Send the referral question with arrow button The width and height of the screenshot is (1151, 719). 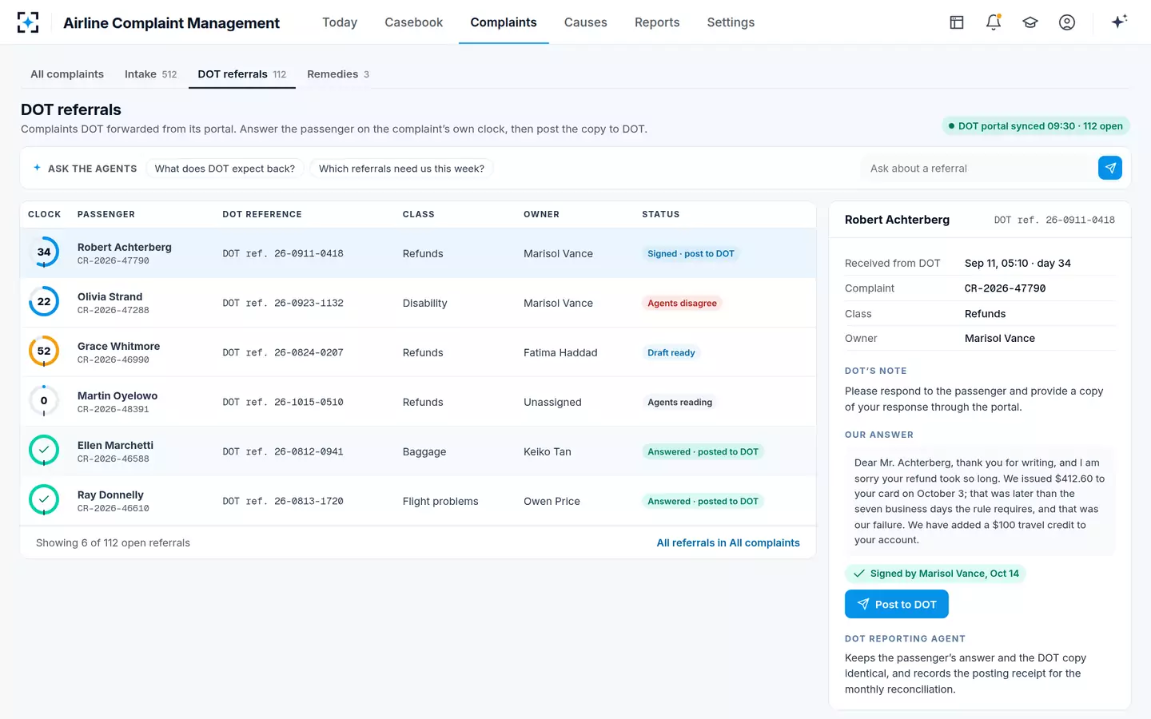1110,168
